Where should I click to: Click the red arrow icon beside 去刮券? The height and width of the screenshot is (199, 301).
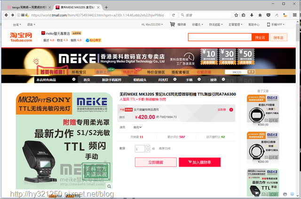coord(231,110)
